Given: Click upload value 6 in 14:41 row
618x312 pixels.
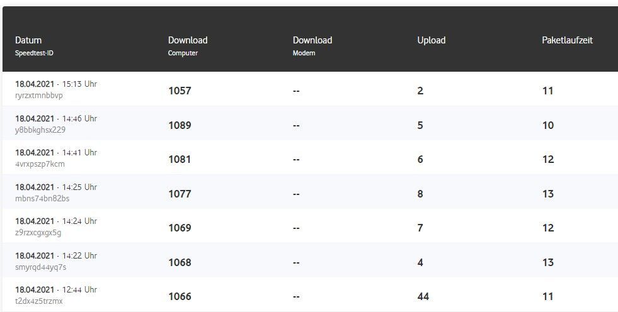Looking at the screenshot, I should 420,159.
